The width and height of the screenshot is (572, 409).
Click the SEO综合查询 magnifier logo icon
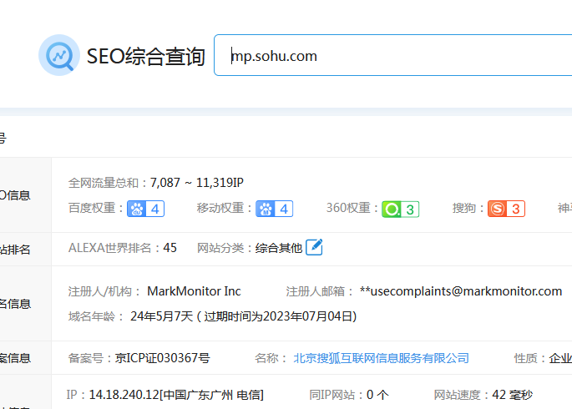59,56
